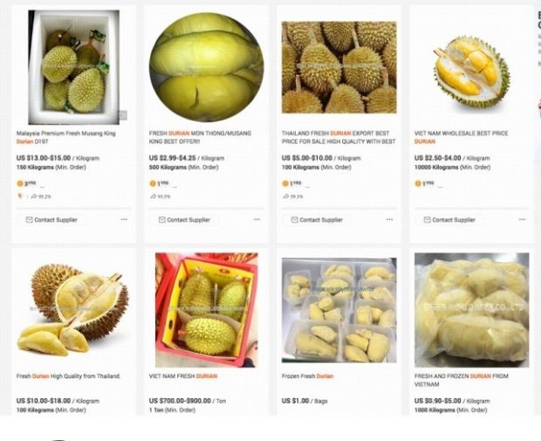Contact supplier for Thailand Fresh Durian Export
The image size is (541, 441).
(x=317, y=220)
